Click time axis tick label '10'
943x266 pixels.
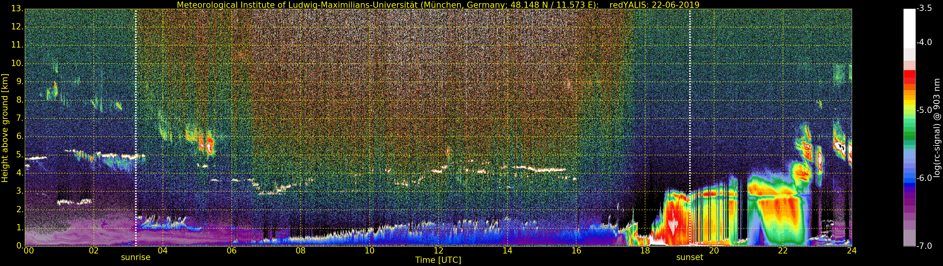click(x=370, y=250)
